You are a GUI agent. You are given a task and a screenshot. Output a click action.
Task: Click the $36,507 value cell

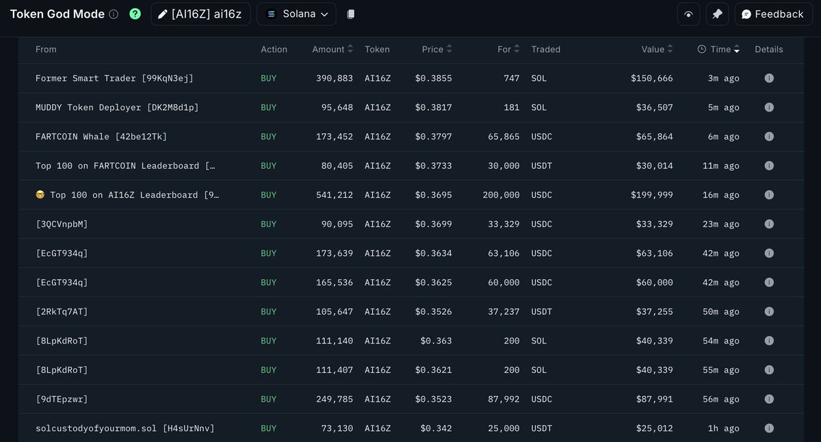pyautogui.click(x=655, y=107)
